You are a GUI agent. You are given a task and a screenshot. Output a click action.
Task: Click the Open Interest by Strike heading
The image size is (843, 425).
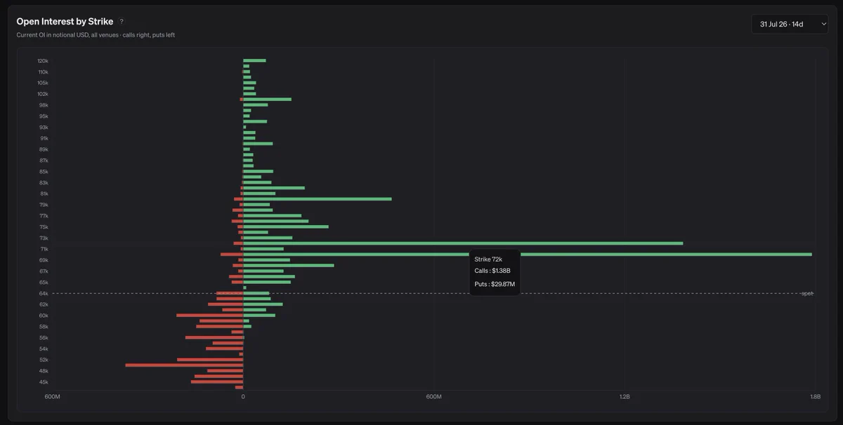65,22
